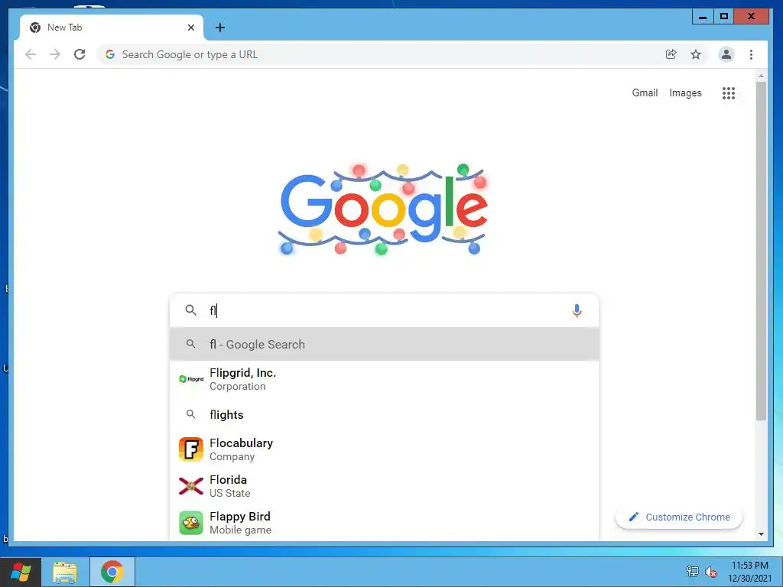The width and height of the screenshot is (783, 587).
Task: Open the profile avatar icon
Action: point(726,54)
